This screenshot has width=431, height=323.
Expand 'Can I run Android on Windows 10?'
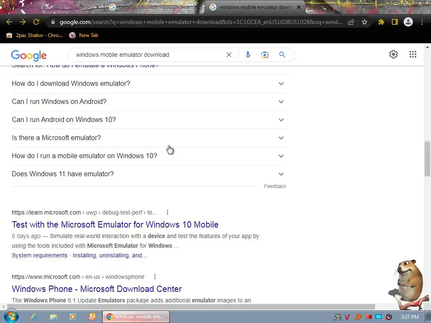click(x=149, y=120)
